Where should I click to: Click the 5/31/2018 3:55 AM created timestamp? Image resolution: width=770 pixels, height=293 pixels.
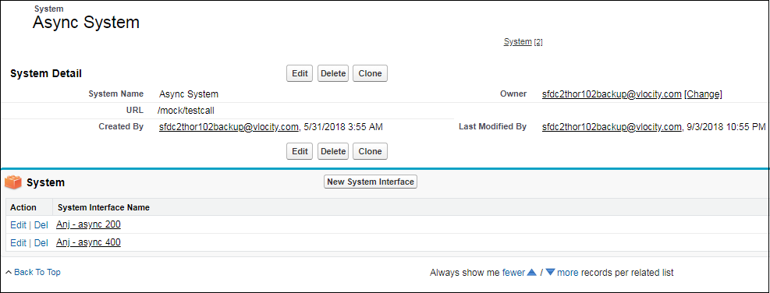point(344,127)
